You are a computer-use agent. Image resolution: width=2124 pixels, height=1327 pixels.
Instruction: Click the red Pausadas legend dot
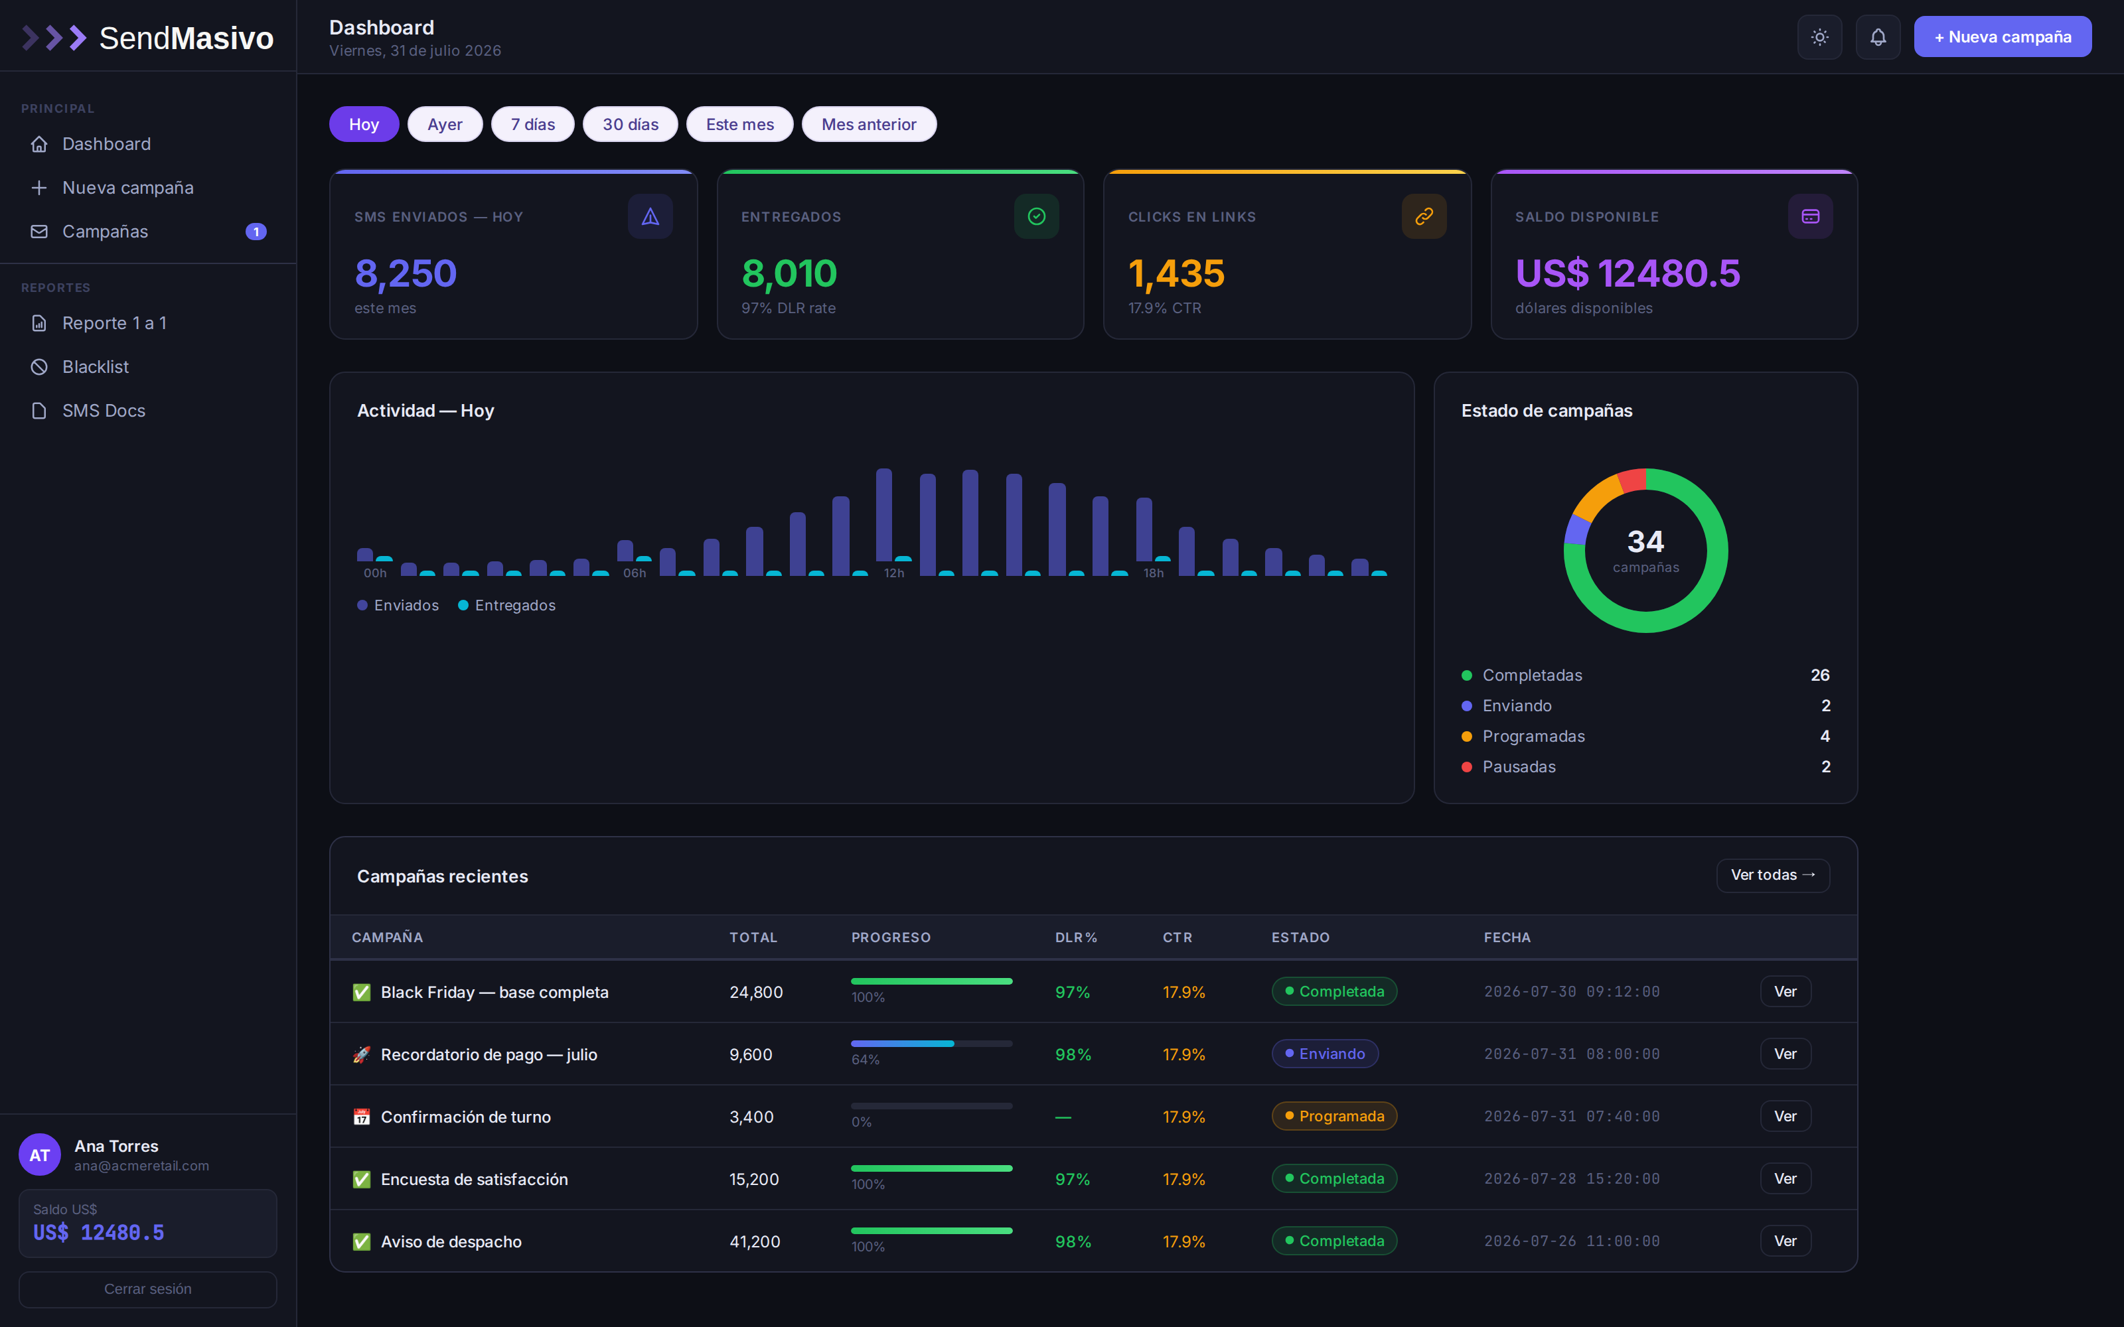1467,767
